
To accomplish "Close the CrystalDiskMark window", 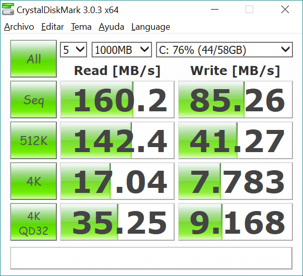I will pyautogui.click(x=285, y=9).
